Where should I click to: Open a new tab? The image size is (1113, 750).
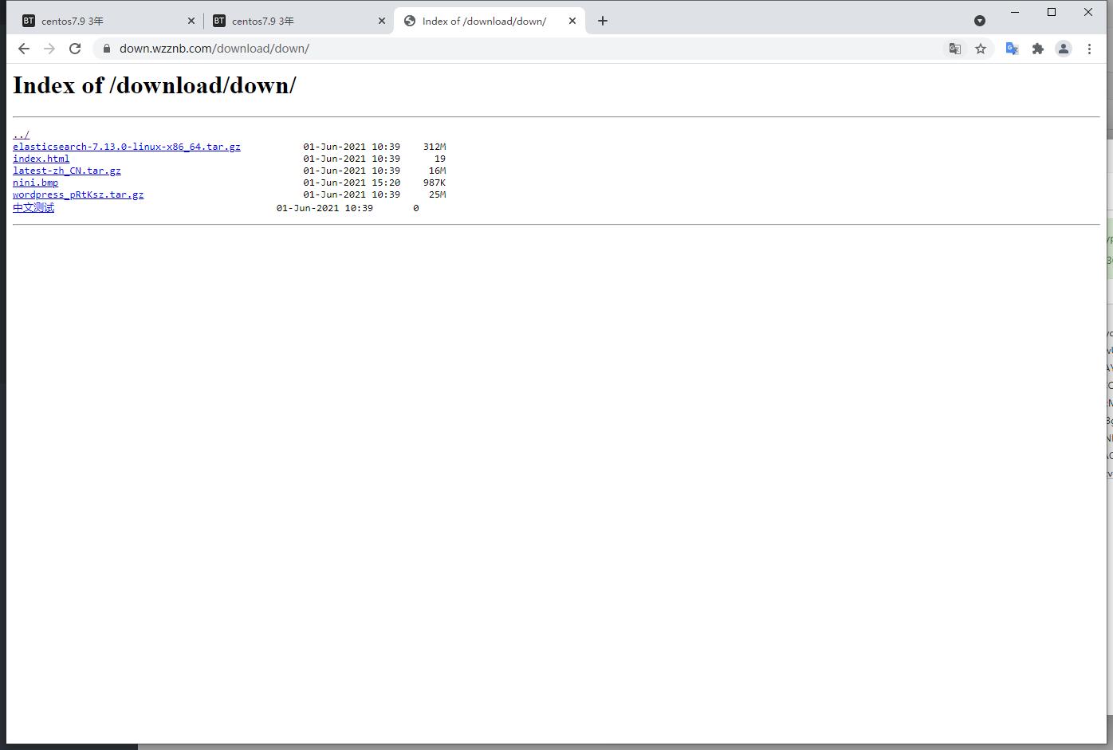pyautogui.click(x=603, y=21)
